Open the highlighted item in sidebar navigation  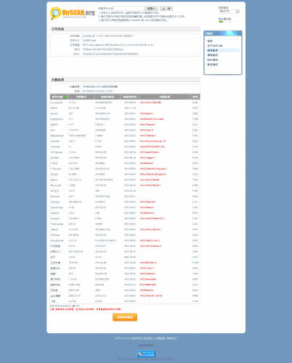223,50
